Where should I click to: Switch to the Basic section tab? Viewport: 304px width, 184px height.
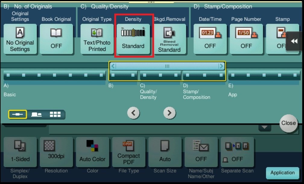pos(54,75)
